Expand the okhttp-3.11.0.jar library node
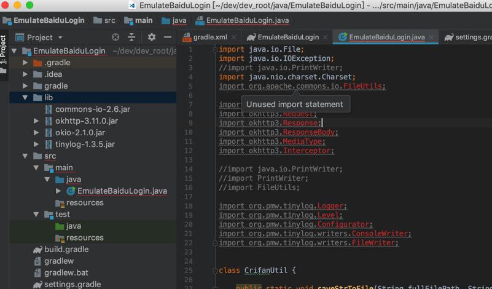 point(37,121)
